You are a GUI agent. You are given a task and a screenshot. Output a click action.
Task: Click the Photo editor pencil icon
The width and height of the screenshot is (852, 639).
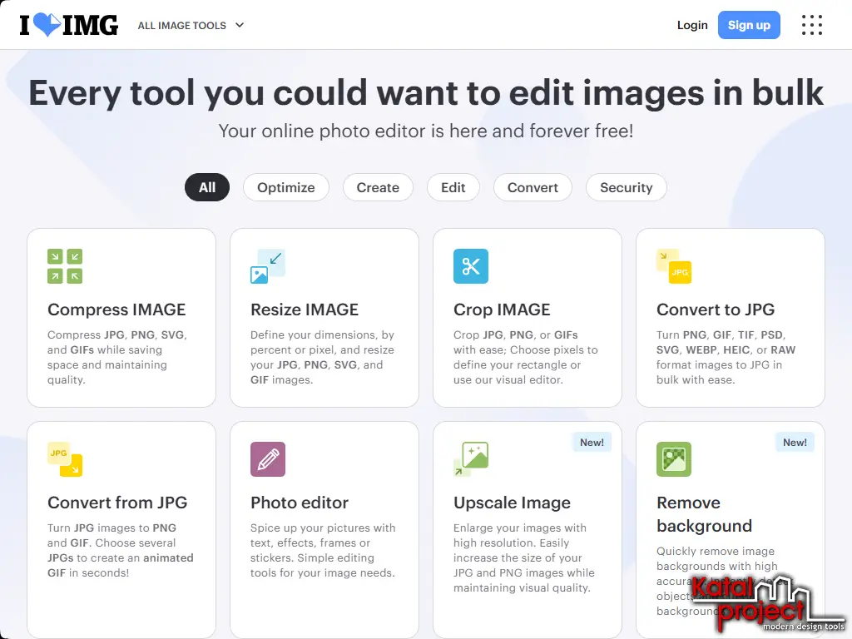tap(268, 459)
